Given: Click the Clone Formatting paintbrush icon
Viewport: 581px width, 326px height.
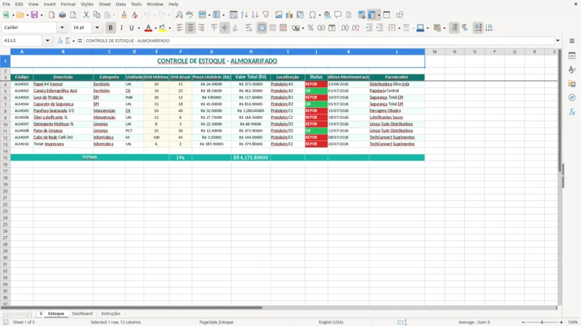Looking at the screenshot, I should tap(124, 15).
